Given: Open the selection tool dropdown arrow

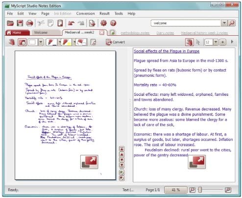Looking at the screenshot, I should click(x=41, y=42).
